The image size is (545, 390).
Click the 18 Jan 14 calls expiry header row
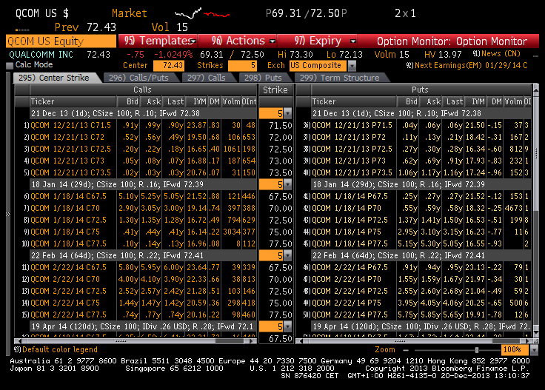[x=143, y=184]
